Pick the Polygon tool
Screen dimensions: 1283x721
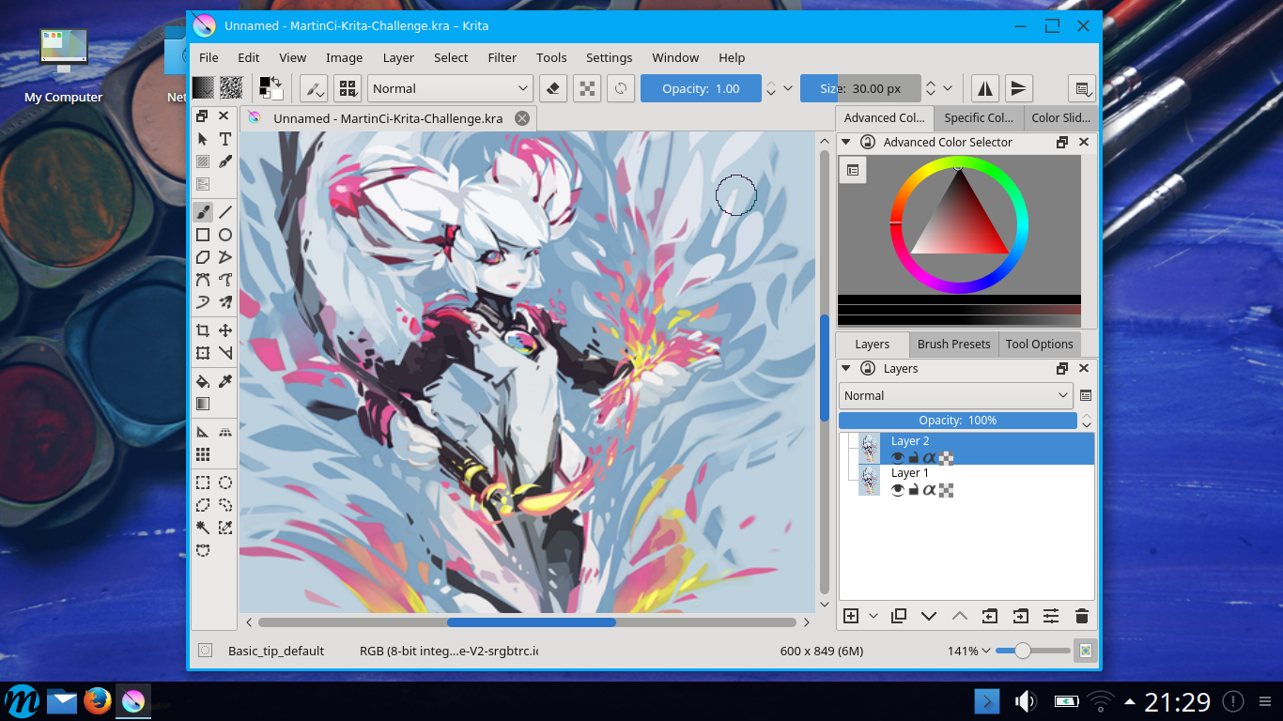point(203,257)
